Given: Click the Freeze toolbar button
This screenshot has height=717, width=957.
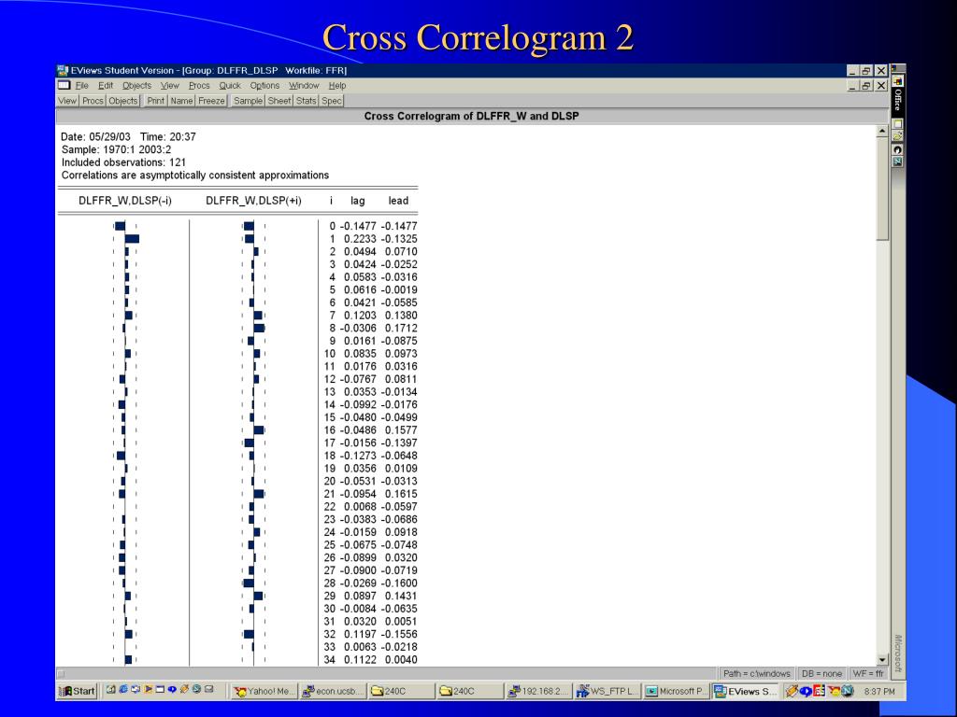Looking at the screenshot, I should pos(212,101).
